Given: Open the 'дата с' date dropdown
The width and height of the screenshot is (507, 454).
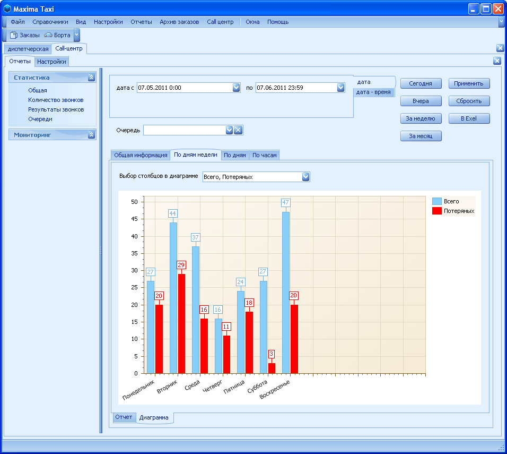Looking at the screenshot, I should point(237,88).
